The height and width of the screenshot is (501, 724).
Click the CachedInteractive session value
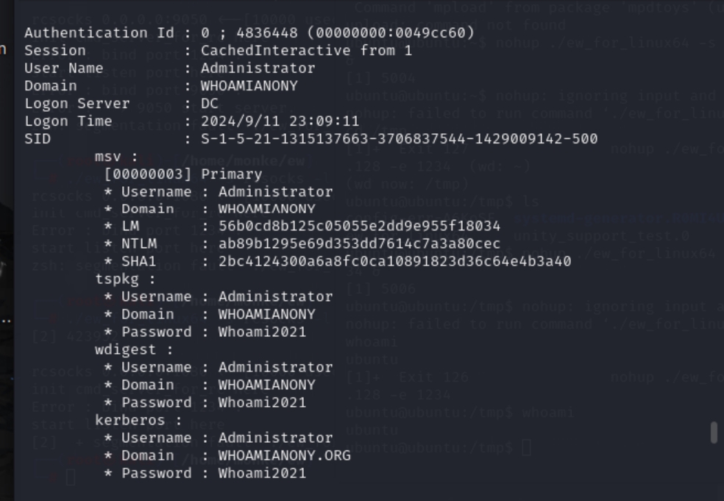point(306,50)
